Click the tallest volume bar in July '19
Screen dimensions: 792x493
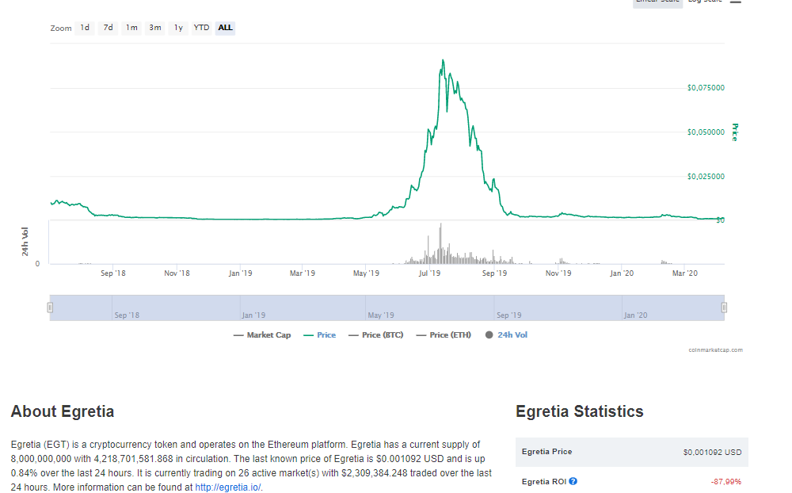coord(440,243)
